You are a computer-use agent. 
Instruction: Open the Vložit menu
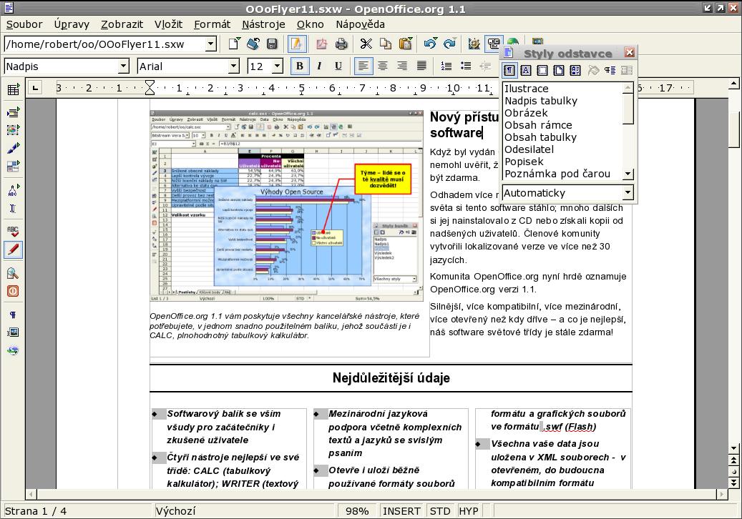coord(168,24)
